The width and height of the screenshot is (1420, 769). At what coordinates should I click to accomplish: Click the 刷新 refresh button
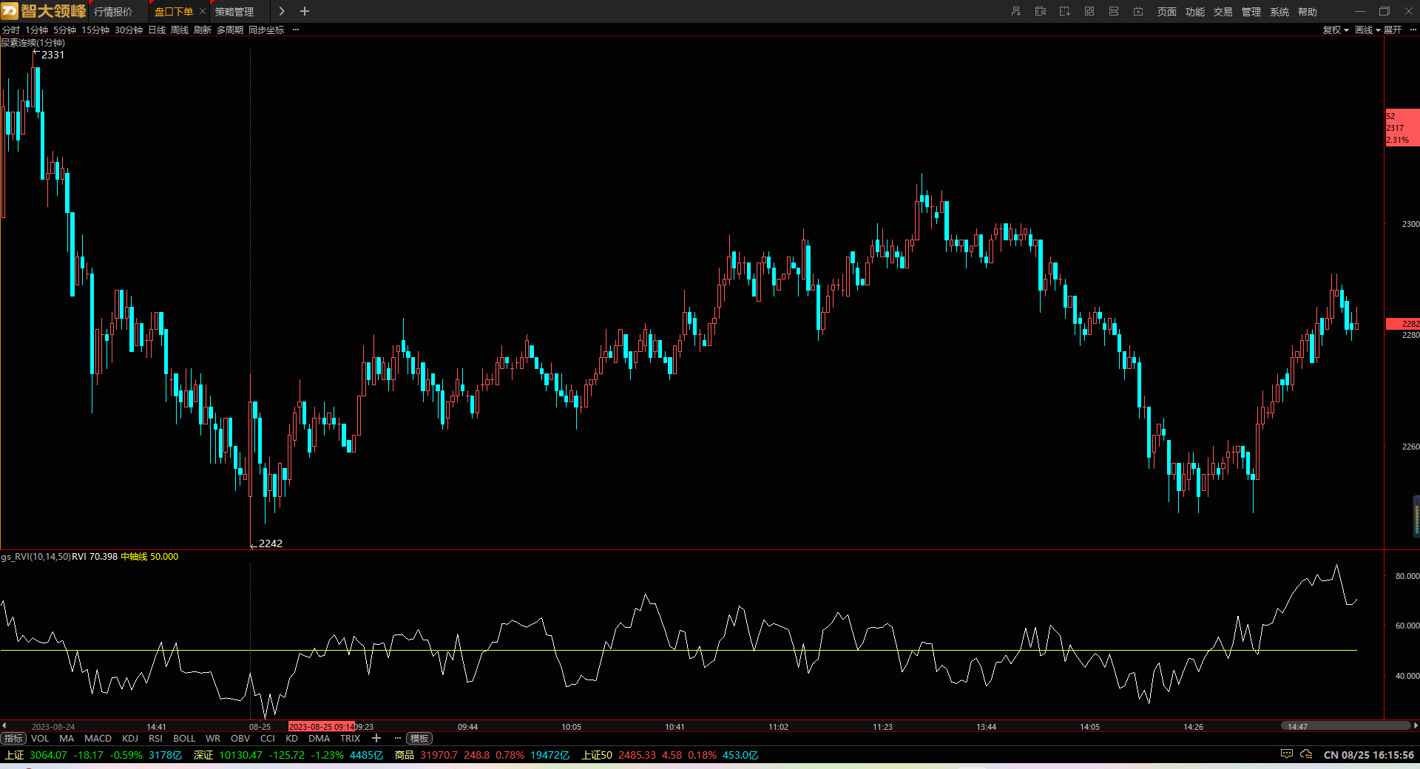pos(203,30)
